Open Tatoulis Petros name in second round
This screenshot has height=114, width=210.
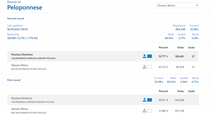20,65
